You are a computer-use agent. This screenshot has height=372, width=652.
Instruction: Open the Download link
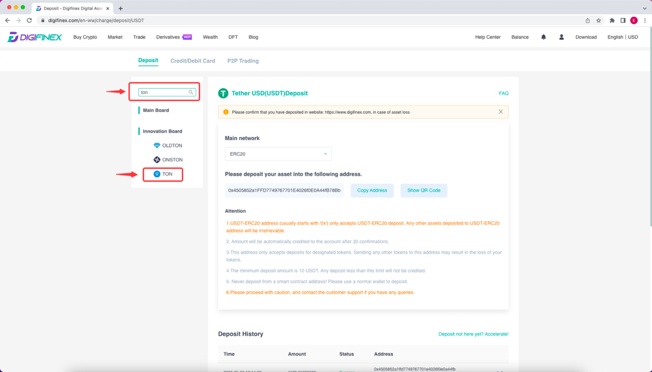click(586, 37)
